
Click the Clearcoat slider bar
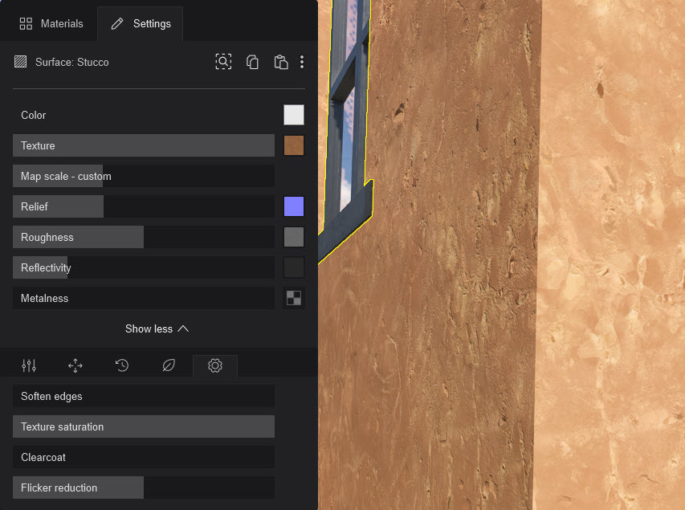[x=144, y=457]
